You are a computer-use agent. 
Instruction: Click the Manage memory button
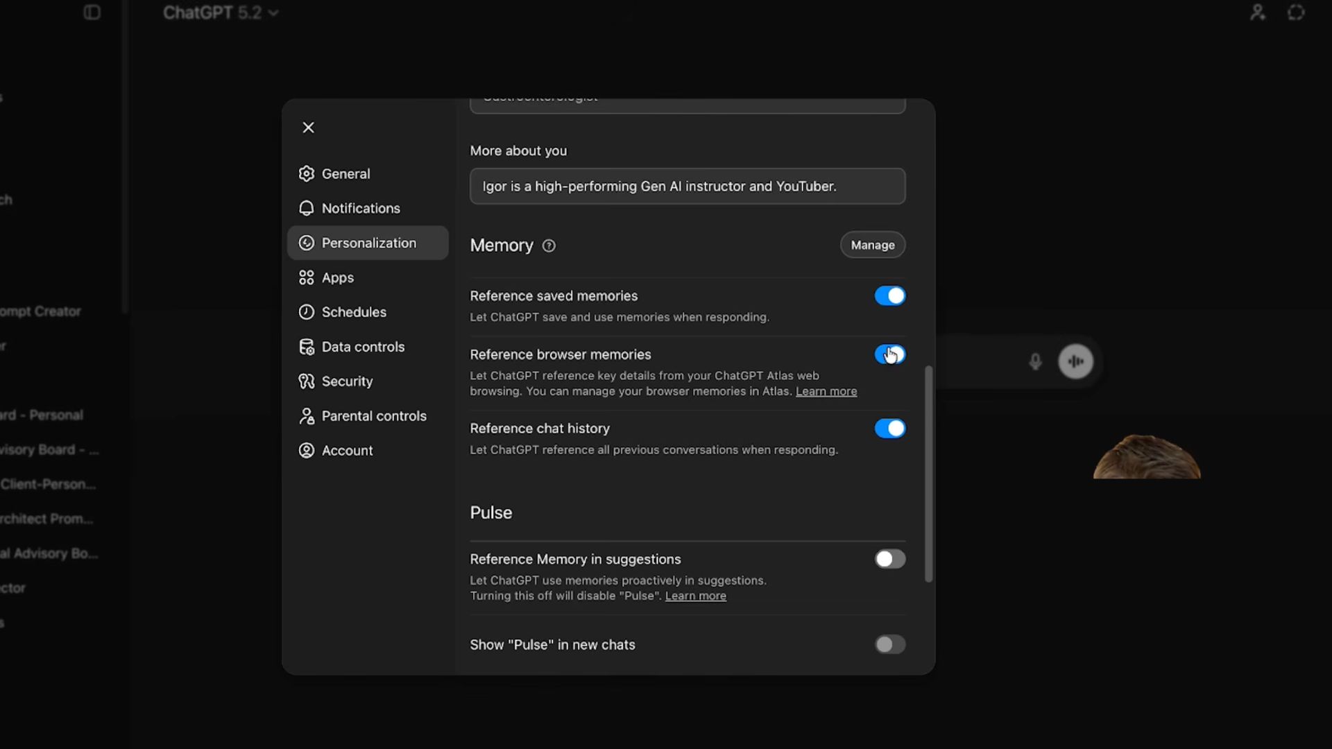[872, 245]
